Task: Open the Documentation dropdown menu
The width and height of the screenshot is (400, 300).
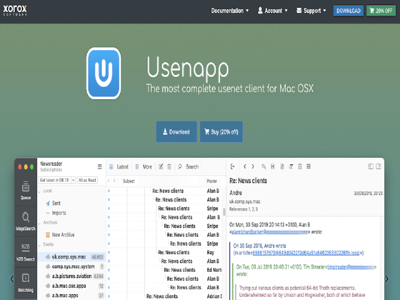Action: [x=229, y=11]
